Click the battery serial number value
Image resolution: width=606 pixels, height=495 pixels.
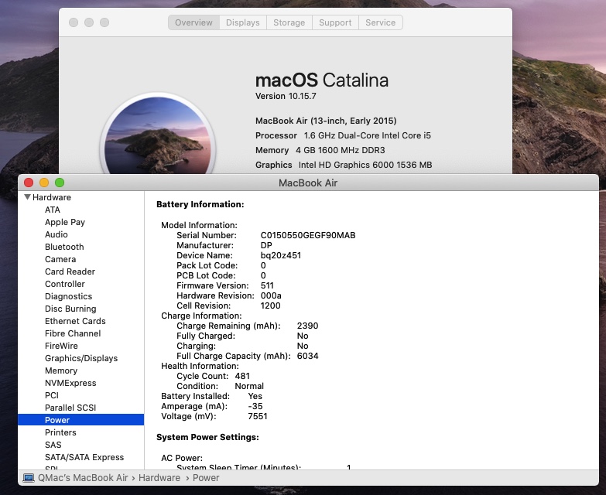[x=308, y=235]
